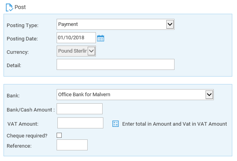The width and height of the screenshot is (237, 161).
Task: Click into the VAT Amount field
Action: pyautogui.click(x=80, y=123)
